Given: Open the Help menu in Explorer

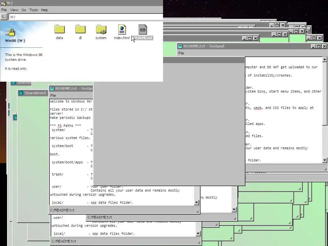Looking at the screenshot, I should pyautogui.click(x=44, y=10).
